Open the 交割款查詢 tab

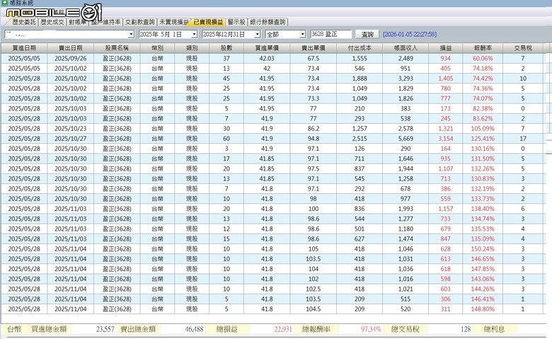pyautogui.click(x=139, y=22)
